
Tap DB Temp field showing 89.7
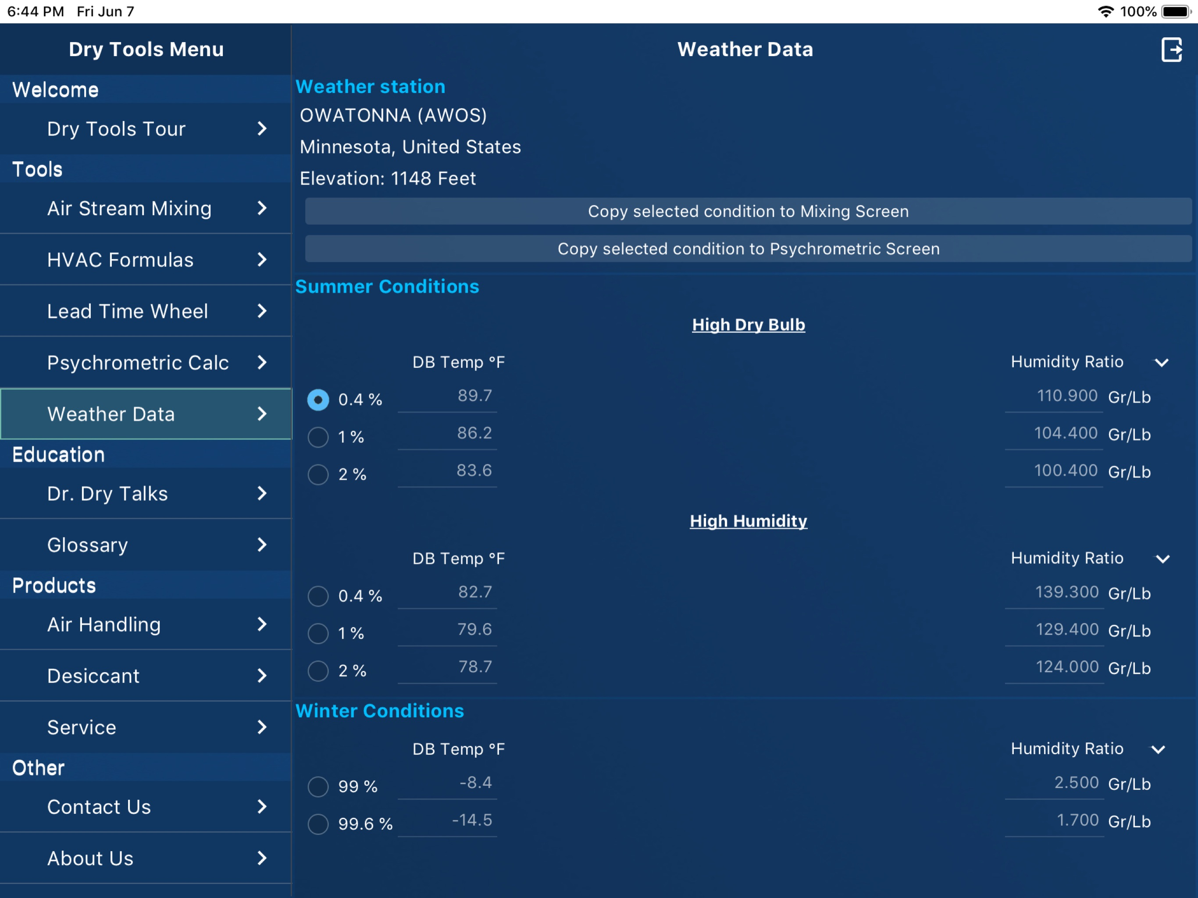447,398
